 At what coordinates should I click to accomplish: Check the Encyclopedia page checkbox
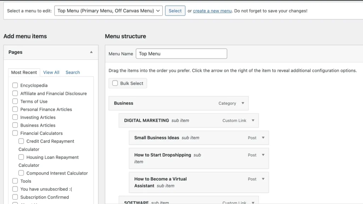[x=15, y=86]
